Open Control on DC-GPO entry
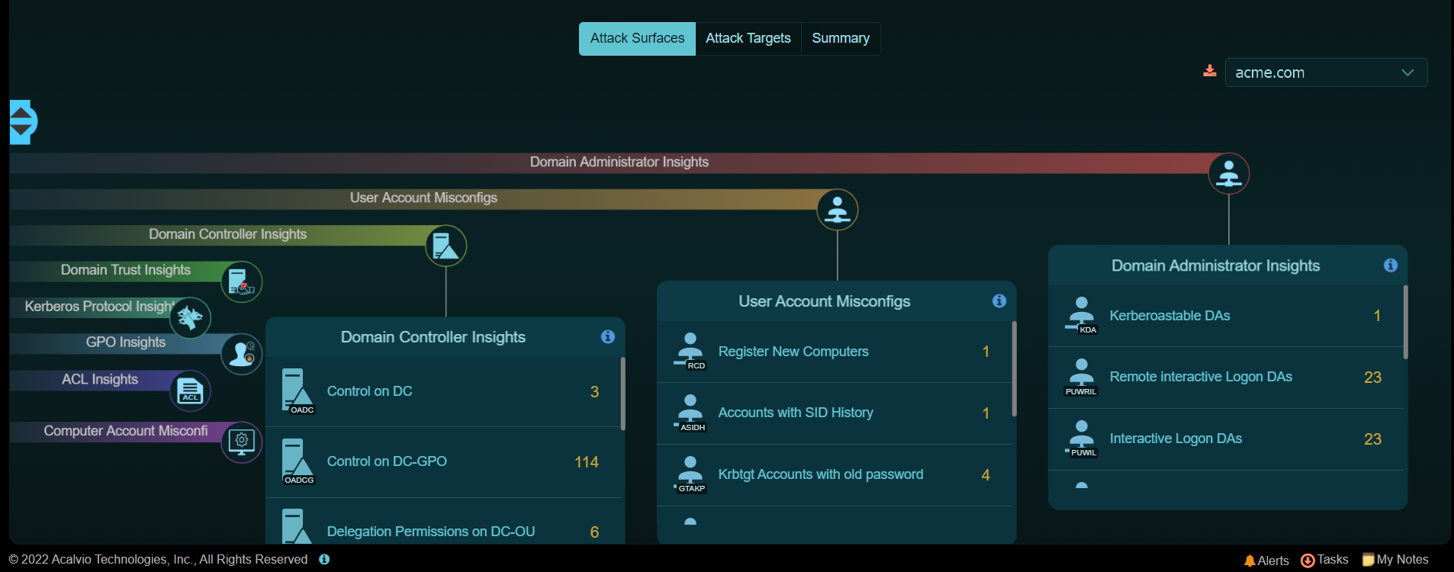Viewport: 1454px width, 572px height. (387, 461)
